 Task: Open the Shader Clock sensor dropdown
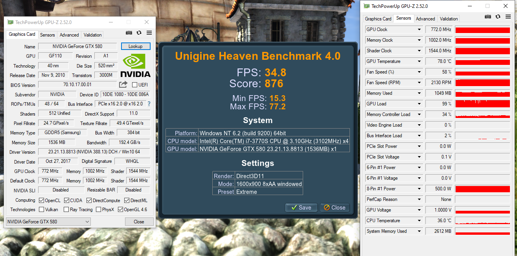point(419,51)
